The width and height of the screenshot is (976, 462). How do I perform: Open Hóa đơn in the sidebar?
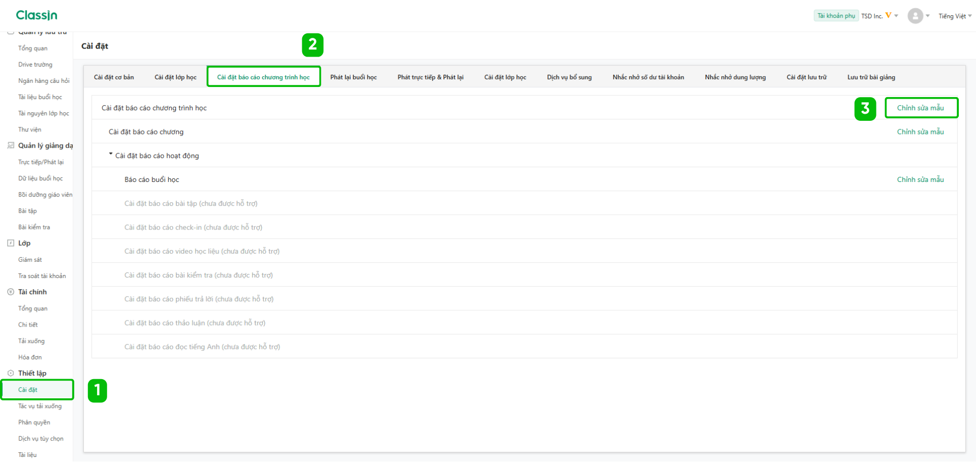click(x=30, y=357)
